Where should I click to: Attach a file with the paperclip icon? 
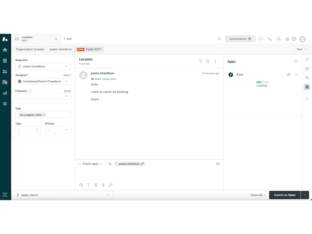coord(103,185)
